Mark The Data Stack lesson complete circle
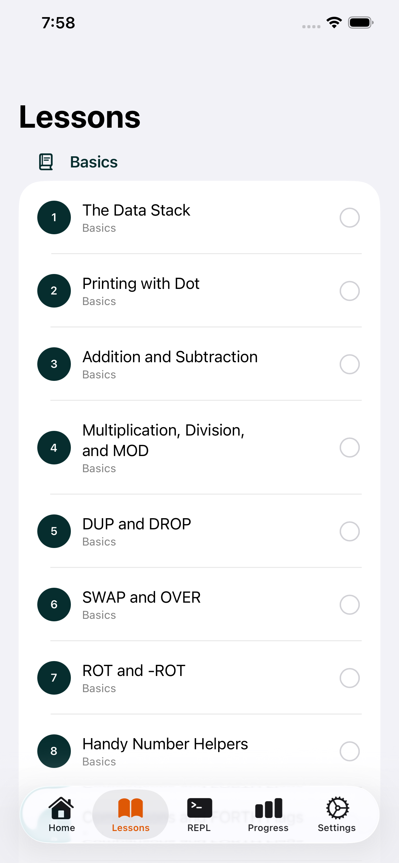 click(349, 217)
